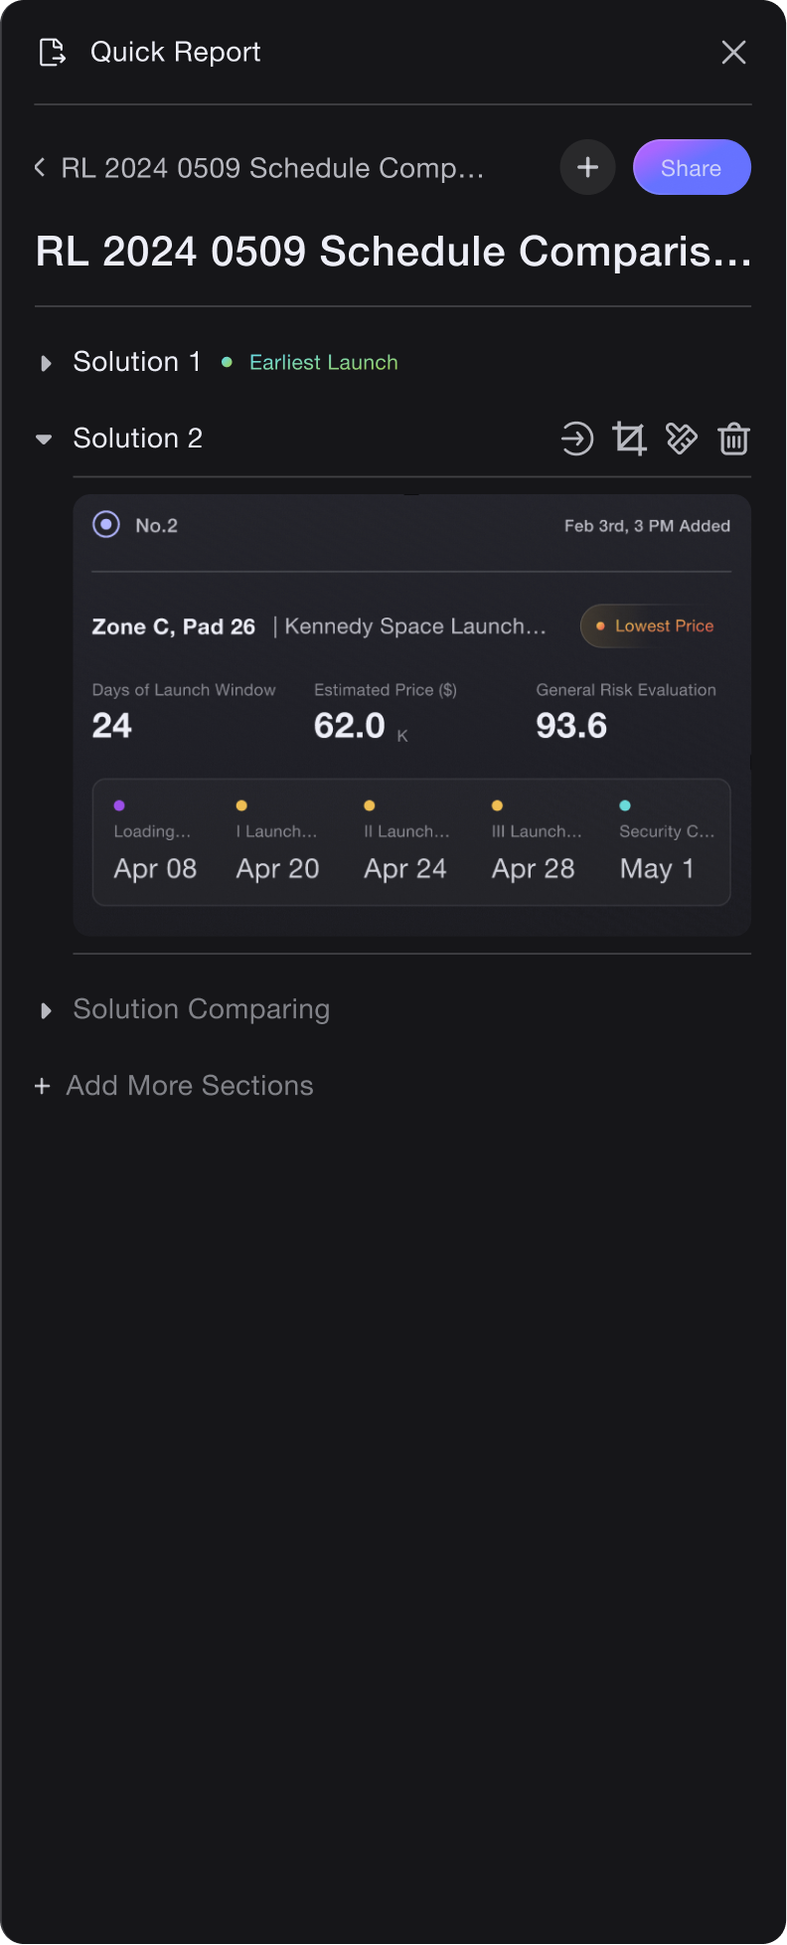
Task: Collapse the Solution 2 section
Action: coord(44,439)
